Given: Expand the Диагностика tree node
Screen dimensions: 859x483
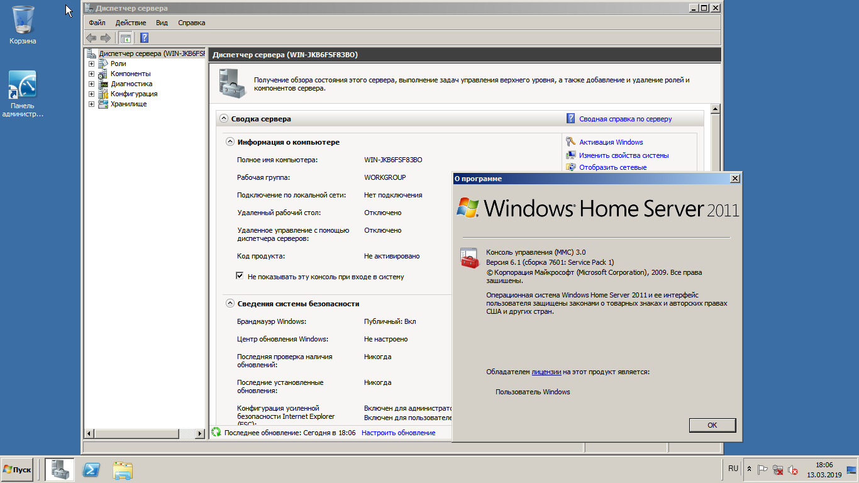Looking at the screenshot, I should click(91, 84).
